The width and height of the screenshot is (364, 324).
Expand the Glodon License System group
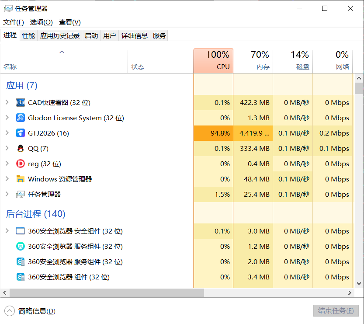pos(7,118)
